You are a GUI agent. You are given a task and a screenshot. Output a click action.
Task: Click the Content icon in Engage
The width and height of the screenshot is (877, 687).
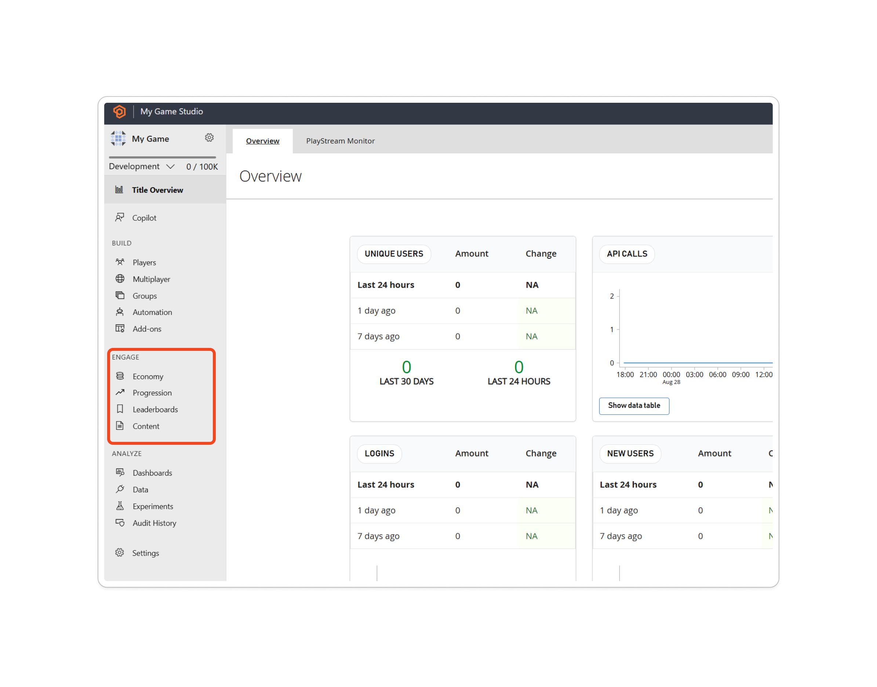coord(120,426)
